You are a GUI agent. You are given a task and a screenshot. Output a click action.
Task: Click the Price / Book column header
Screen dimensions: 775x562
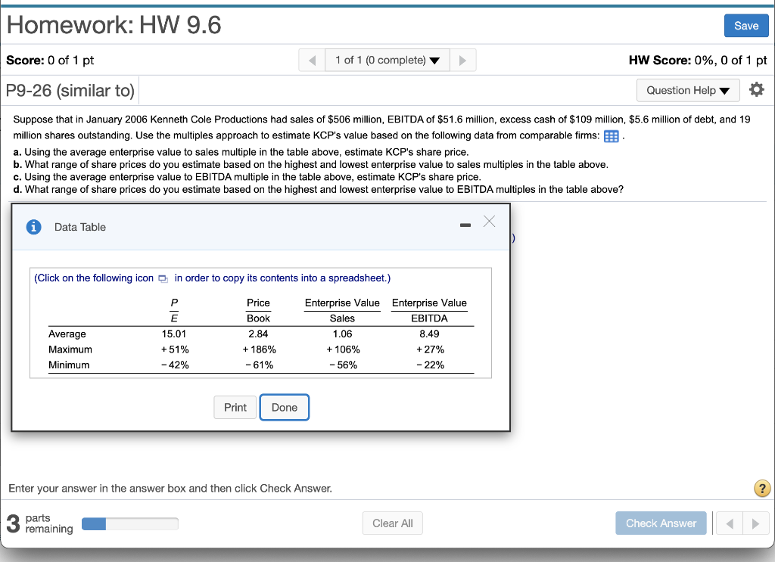(258, 310)
